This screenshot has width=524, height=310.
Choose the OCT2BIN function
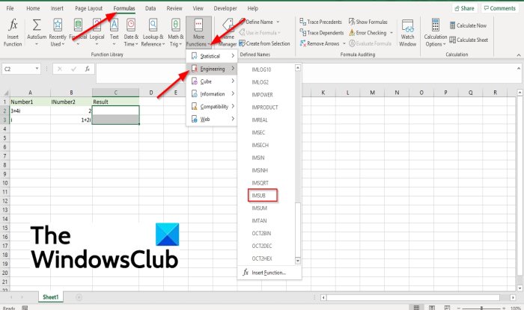[261, 233]
